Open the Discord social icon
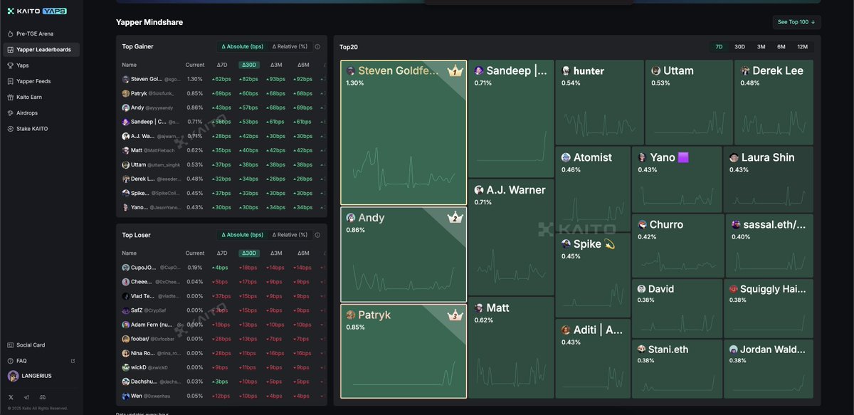The image size is (854, 415). point(42,397)
